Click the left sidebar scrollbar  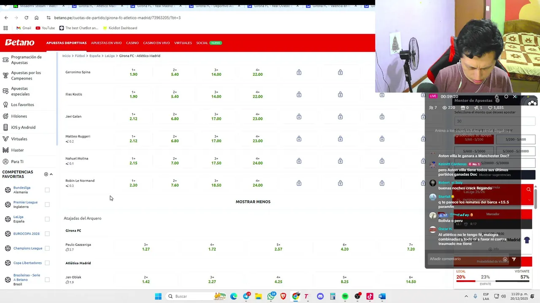[57, 99]
